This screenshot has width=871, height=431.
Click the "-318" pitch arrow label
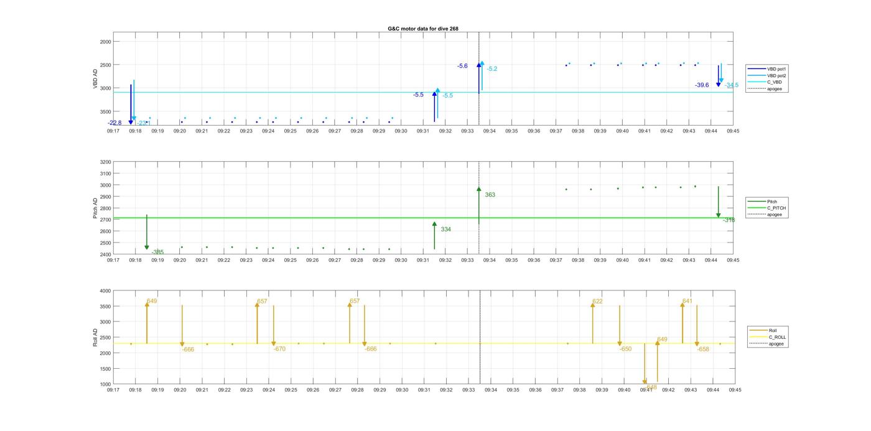pos(729,220)
